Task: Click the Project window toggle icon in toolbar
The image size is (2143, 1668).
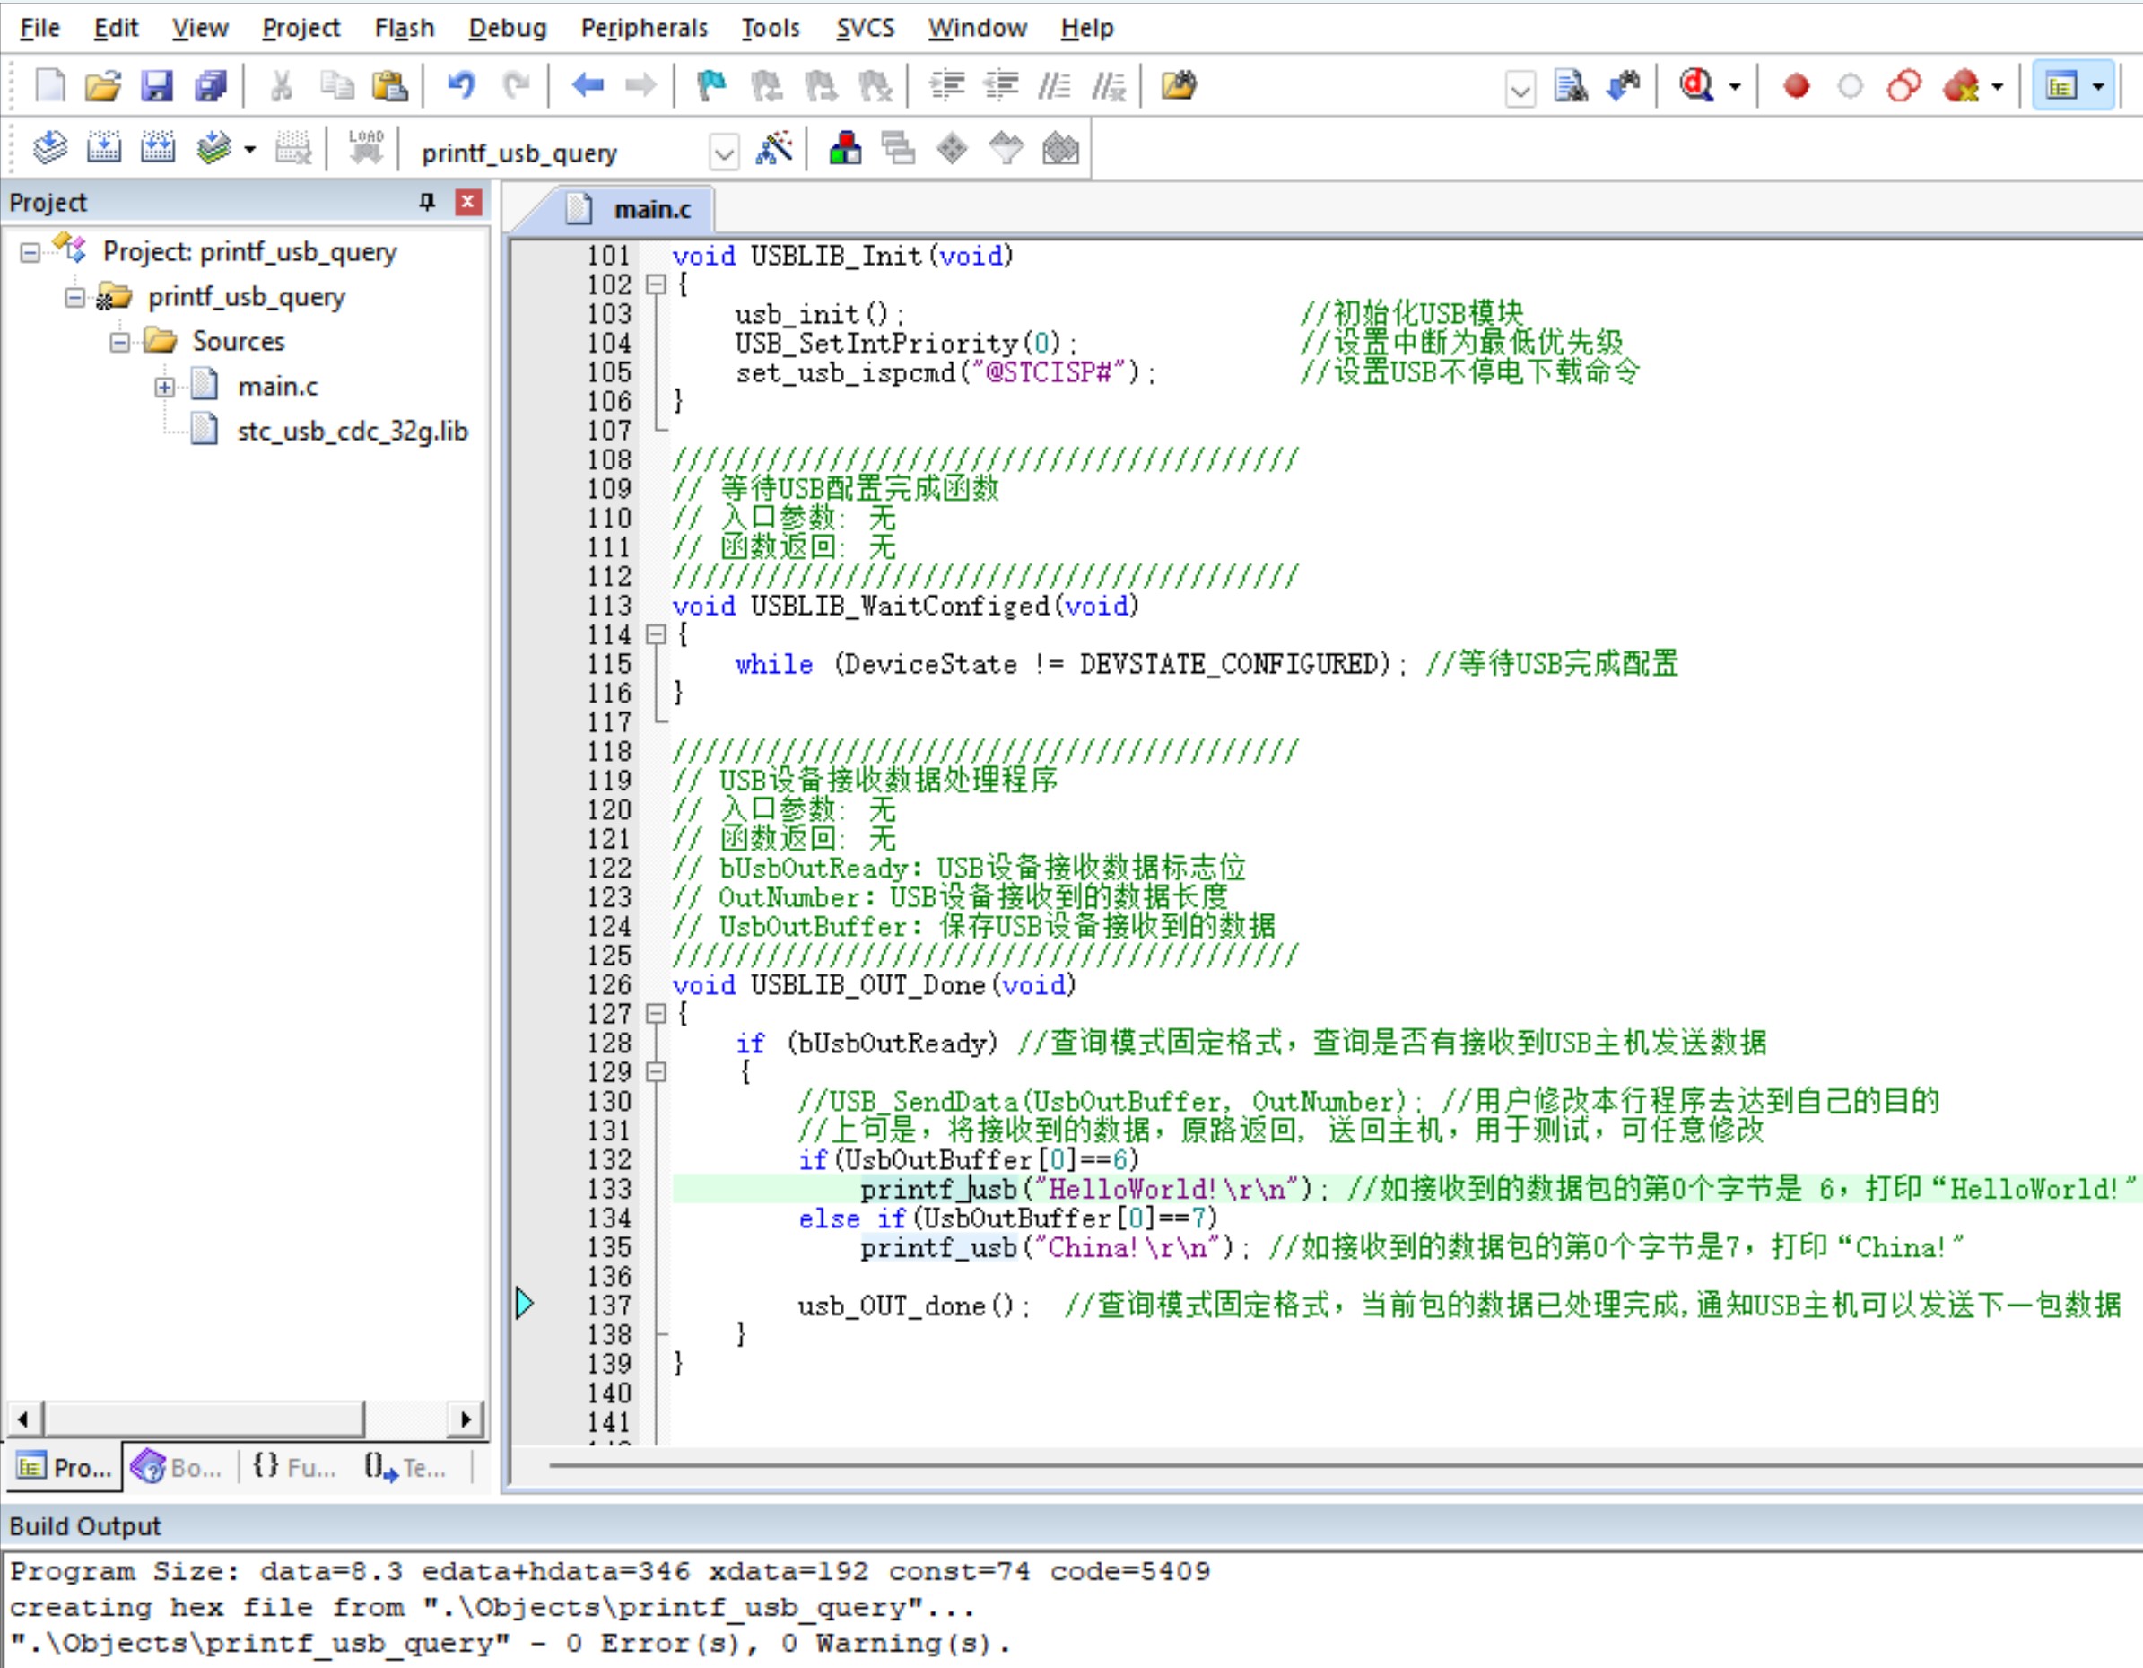Action: pyautogui.click(x=2060, y=86)
